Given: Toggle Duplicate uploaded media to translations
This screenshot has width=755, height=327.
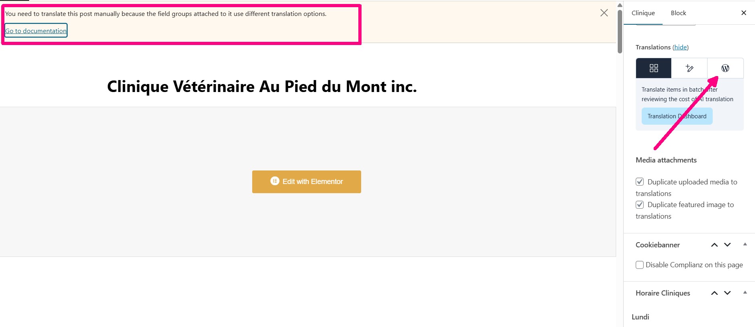Looking at the screenshot, I should (640, 182).
